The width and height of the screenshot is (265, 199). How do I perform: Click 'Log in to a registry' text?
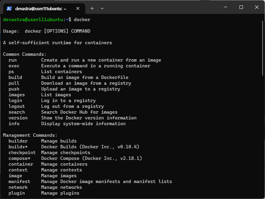coord(68,101)
